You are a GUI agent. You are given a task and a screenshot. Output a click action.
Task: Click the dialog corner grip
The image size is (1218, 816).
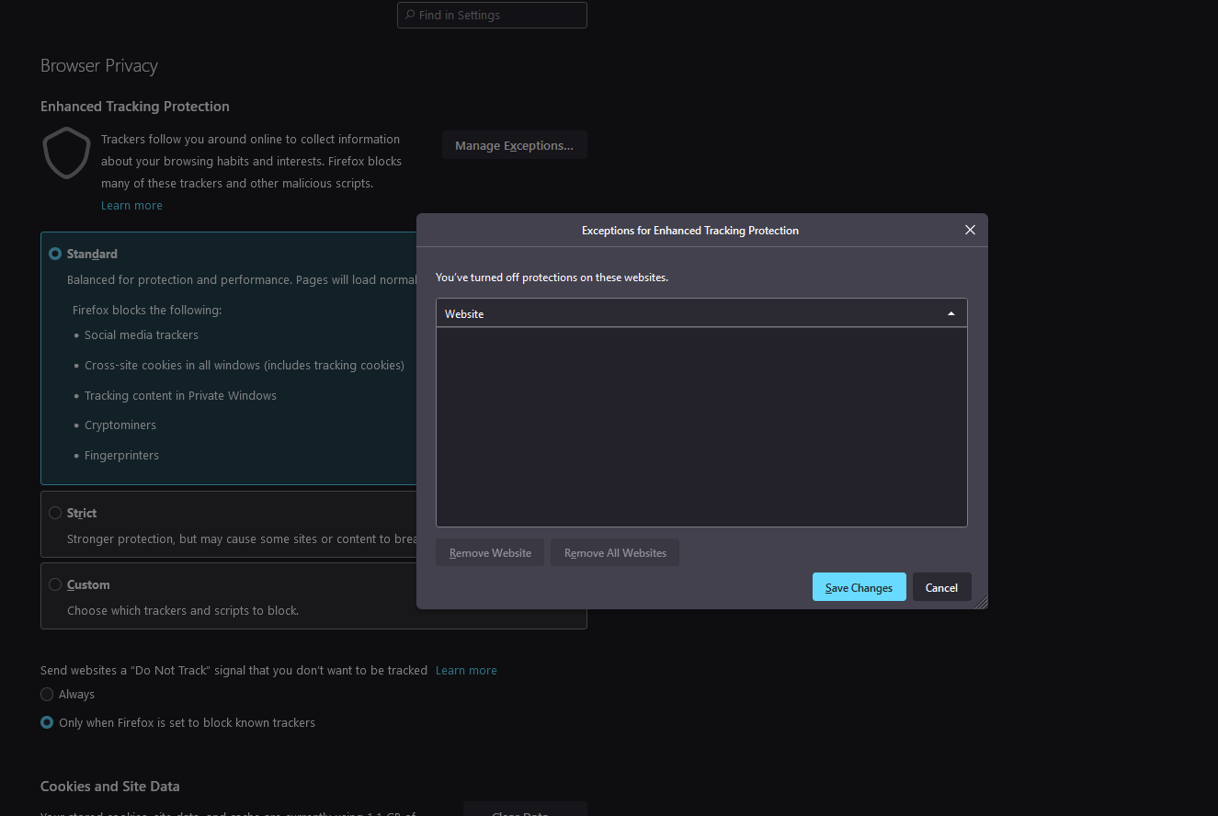[x=981, y=602]
